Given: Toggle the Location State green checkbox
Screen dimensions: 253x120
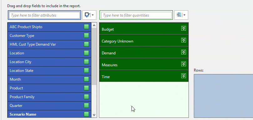Looking at the screenshot, I should pos(86,70).
